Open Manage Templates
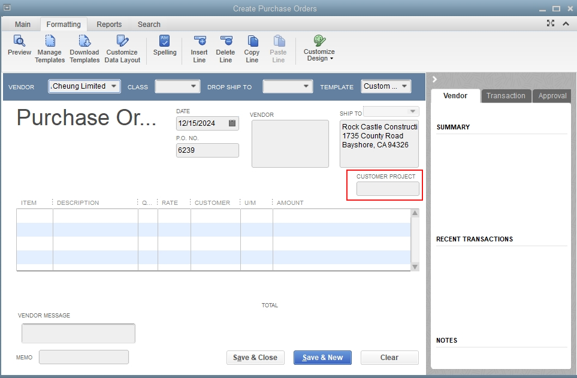Image resolution: width=577 pixels, height=378 pixels. coord(50,48)
